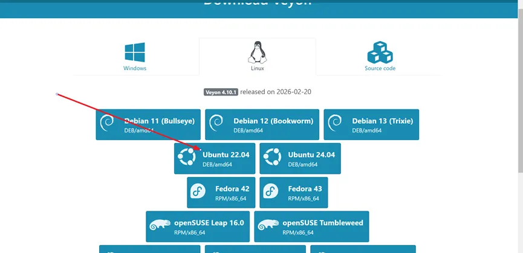The height and width of the screenshot is (253, 523).
Task: Switch to the Windows download tab
Action: pos(135,57)
